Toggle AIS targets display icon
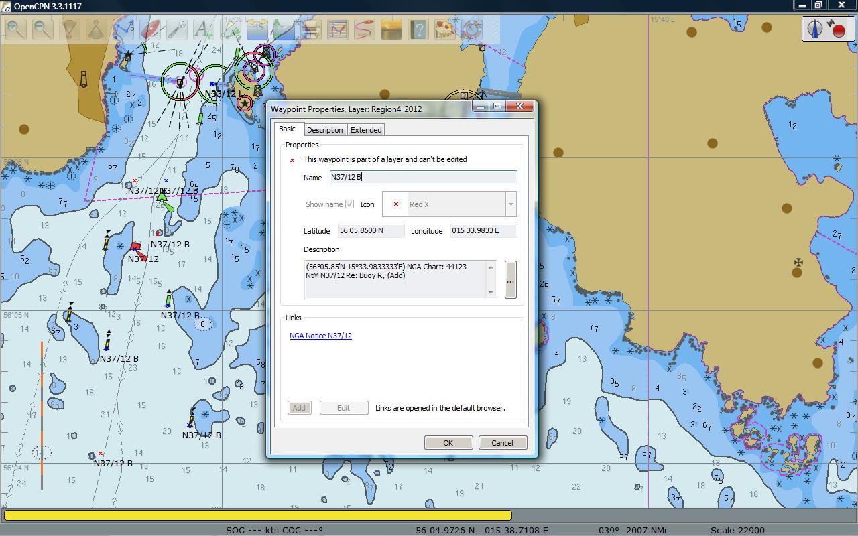858x536 pixels. click(231, 29)
